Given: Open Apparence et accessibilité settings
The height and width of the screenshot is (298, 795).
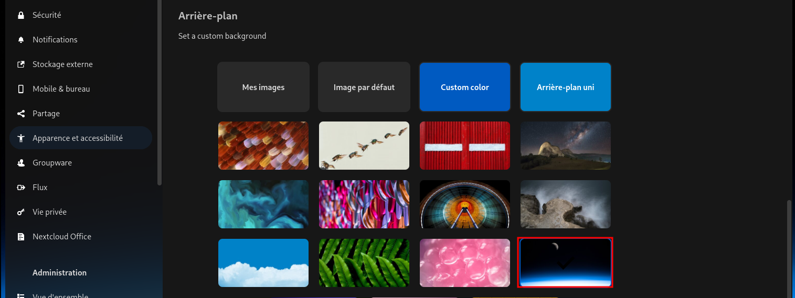Looking at the screenshot, I should (77, 138).
